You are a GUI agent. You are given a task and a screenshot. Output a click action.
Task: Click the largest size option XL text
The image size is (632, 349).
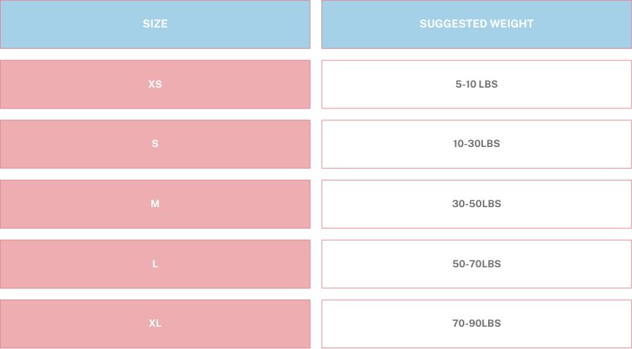click(155, 324)
